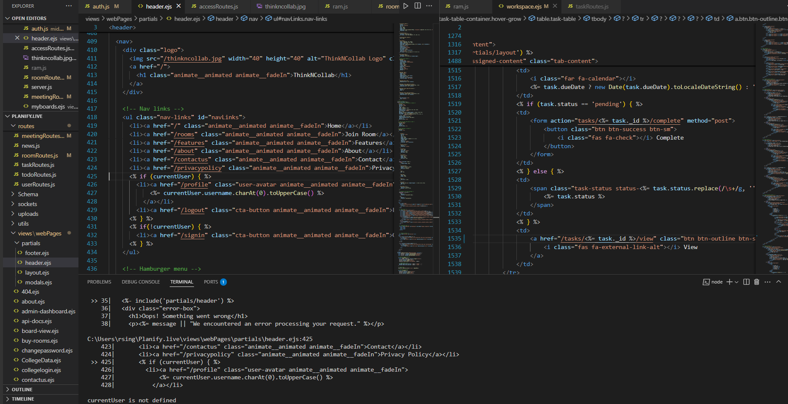Open the PROBLEMS panel tab
The width and height of the screenshot is (788, 404).
(99, 282)
